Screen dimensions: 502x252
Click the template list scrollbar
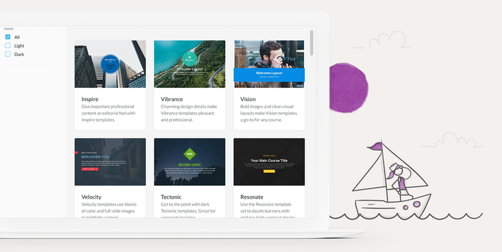coord(312,43)
